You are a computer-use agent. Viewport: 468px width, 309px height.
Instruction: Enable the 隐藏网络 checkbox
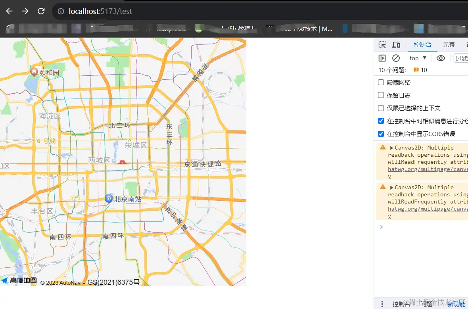pos(381,82)
